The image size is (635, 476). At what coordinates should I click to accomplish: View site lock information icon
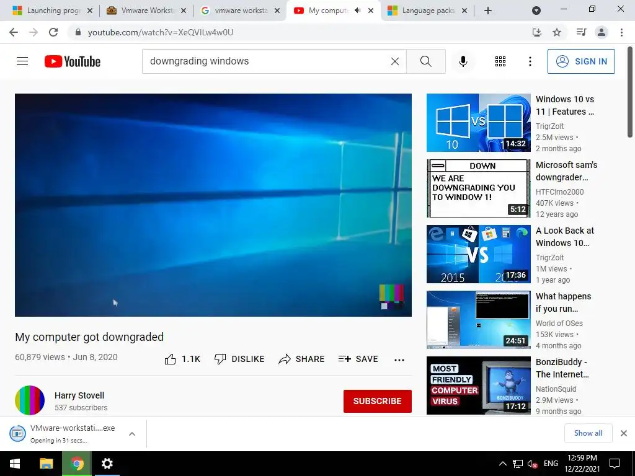tap(78, 32)
